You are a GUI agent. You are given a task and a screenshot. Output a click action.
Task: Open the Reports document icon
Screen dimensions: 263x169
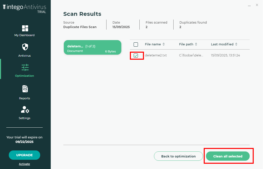point(25,89)
